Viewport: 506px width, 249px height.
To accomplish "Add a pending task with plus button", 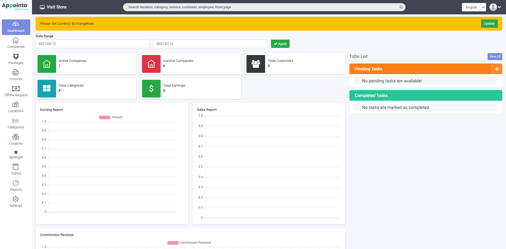I will tap(497, 69).
